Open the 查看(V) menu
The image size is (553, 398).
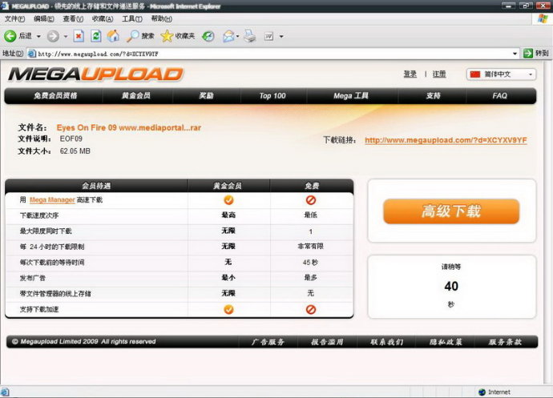73,19
